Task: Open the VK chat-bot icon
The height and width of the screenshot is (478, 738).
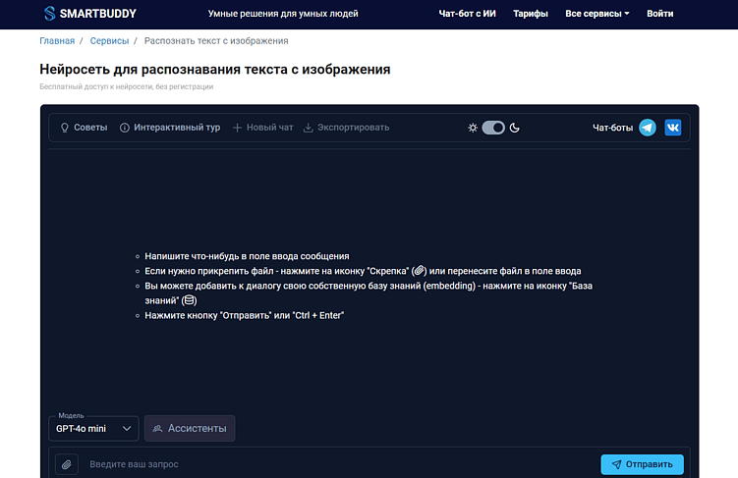Action: click(x=672, y=128)
